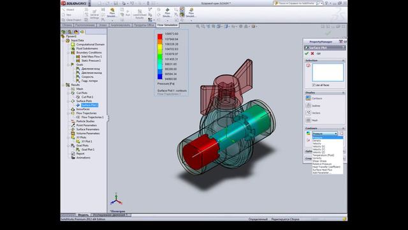Switch to the Flow Simulation tab

(167, 25)
